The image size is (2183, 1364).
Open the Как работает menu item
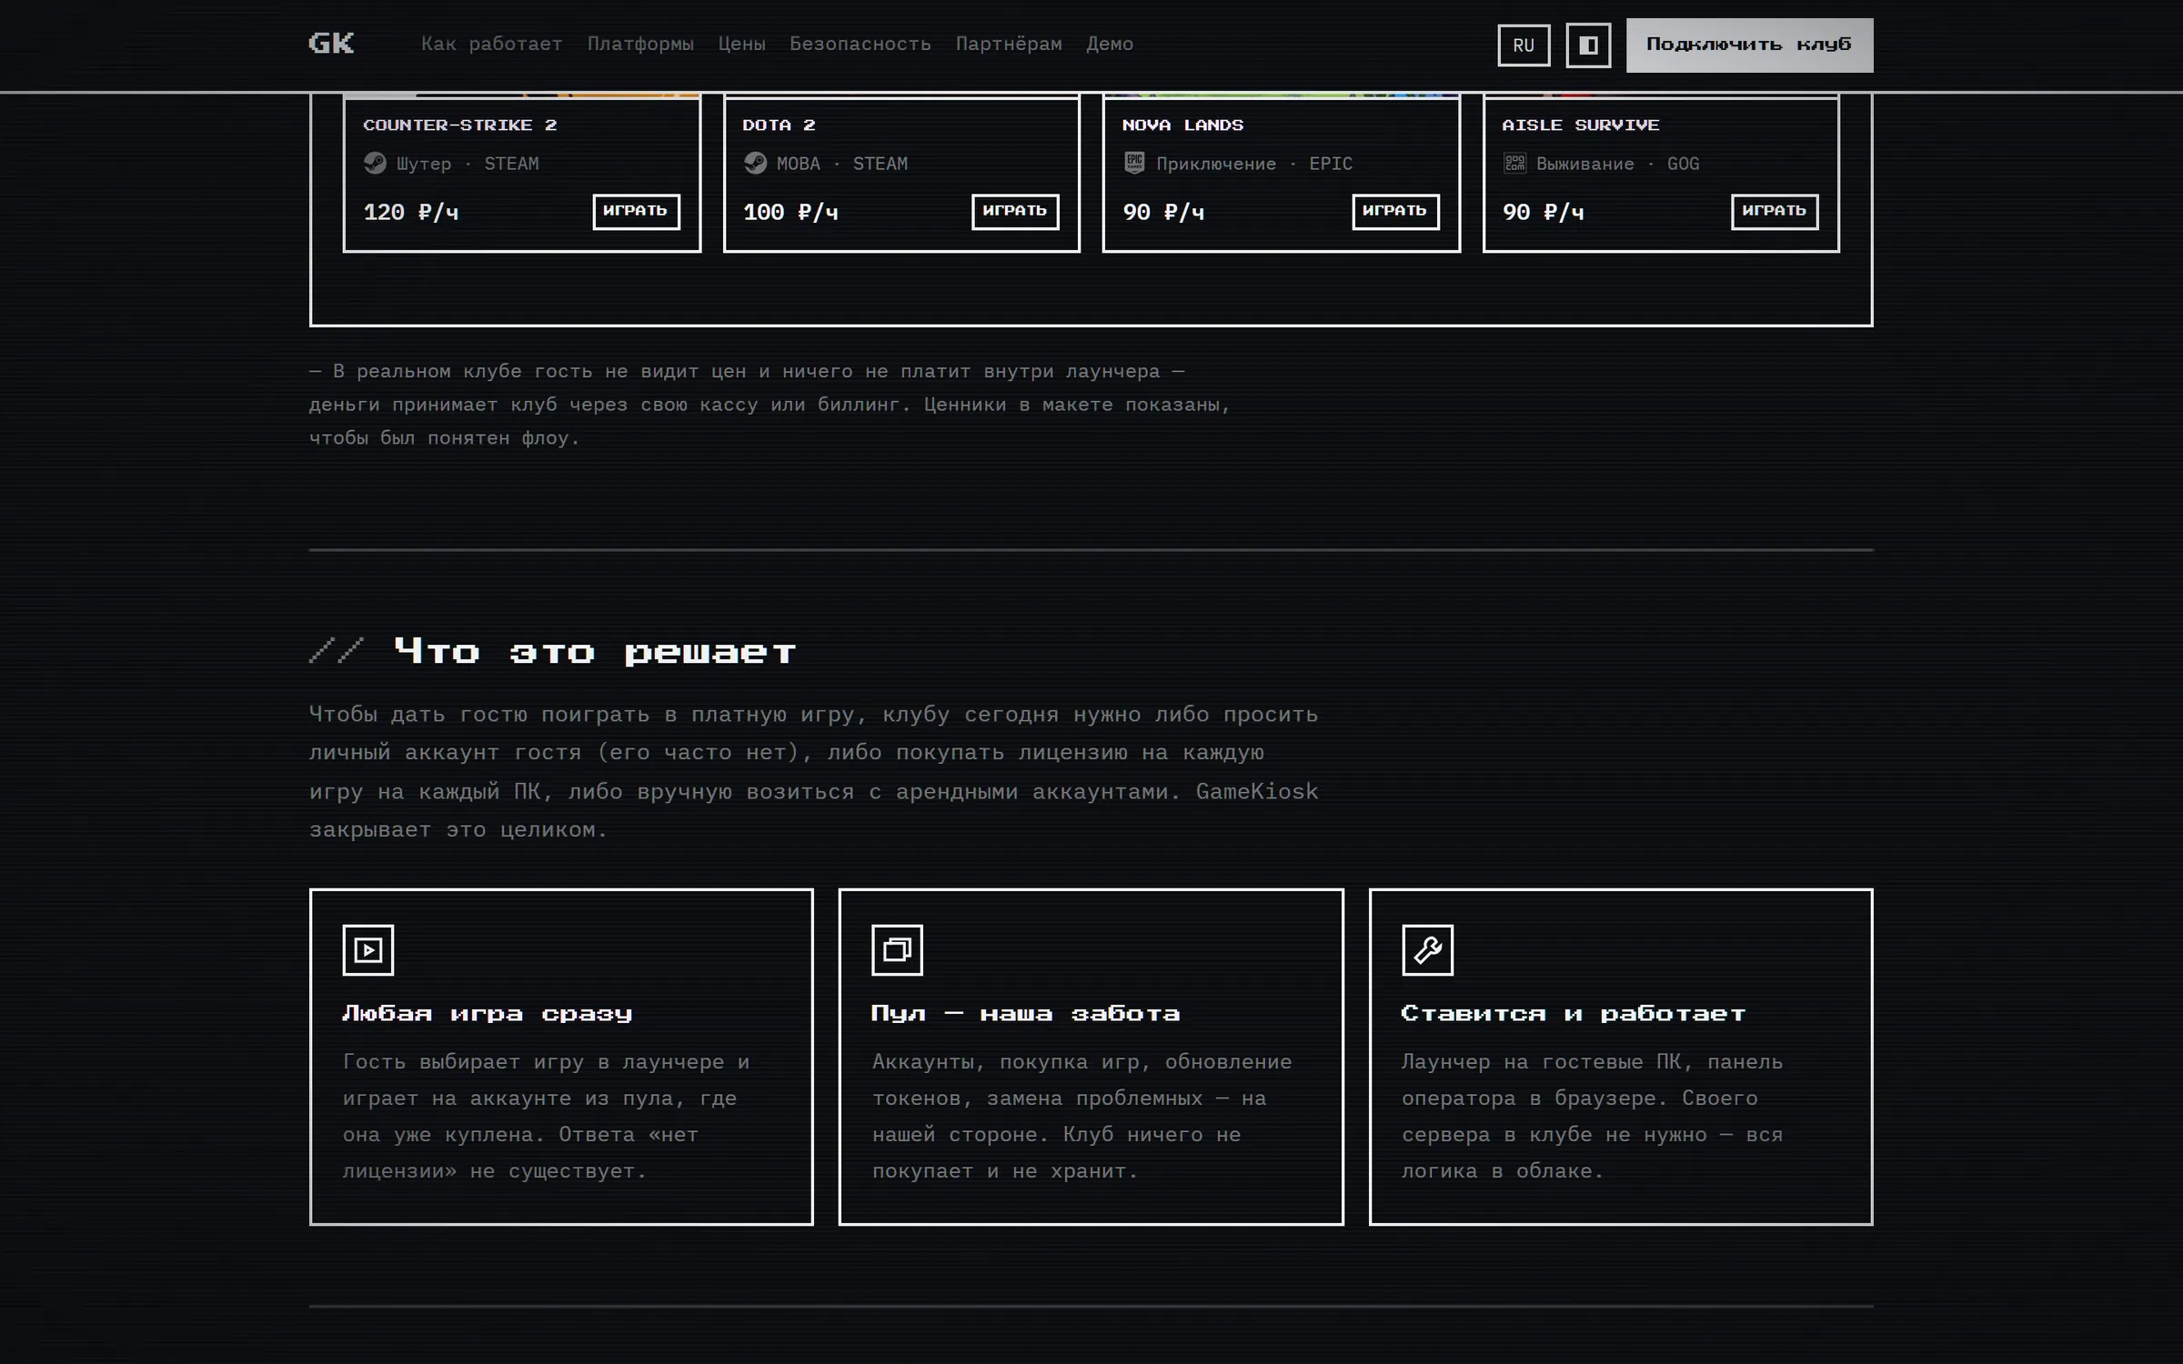click(x=491, y=44)
